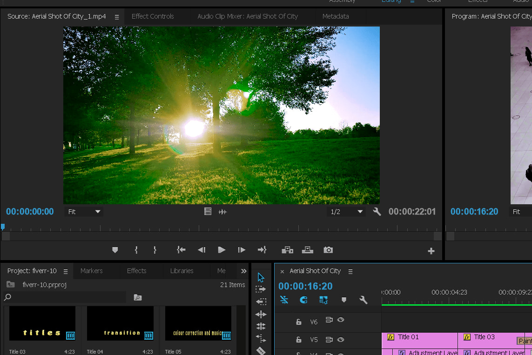Open the 1/2 playback resolution dropdown
This screenshot has height=355, width=532.
click(346, 212)
